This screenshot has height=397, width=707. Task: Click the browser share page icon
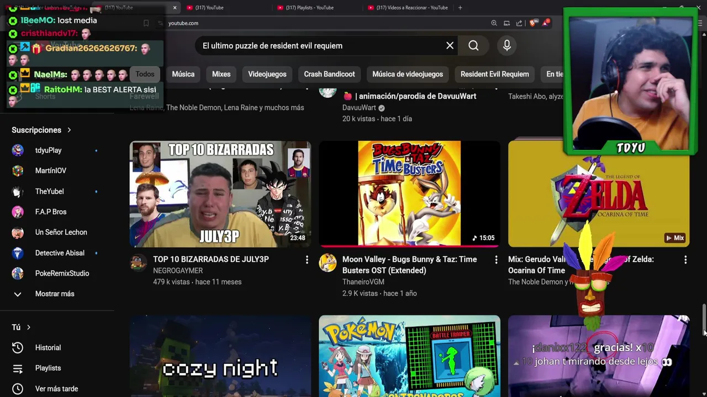[519, 23]
